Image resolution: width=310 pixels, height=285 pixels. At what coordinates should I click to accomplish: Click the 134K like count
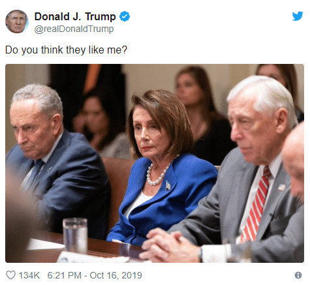point(29,275)
